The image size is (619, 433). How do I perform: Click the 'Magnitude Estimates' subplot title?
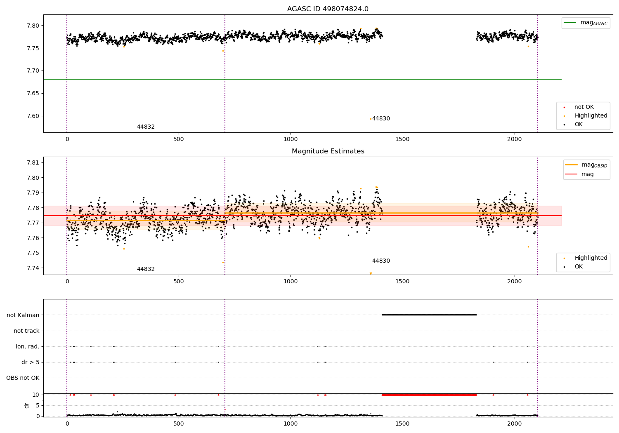pos(328,151)
